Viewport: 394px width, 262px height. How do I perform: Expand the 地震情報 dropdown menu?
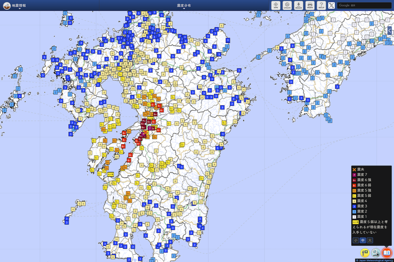pos(19,5)
